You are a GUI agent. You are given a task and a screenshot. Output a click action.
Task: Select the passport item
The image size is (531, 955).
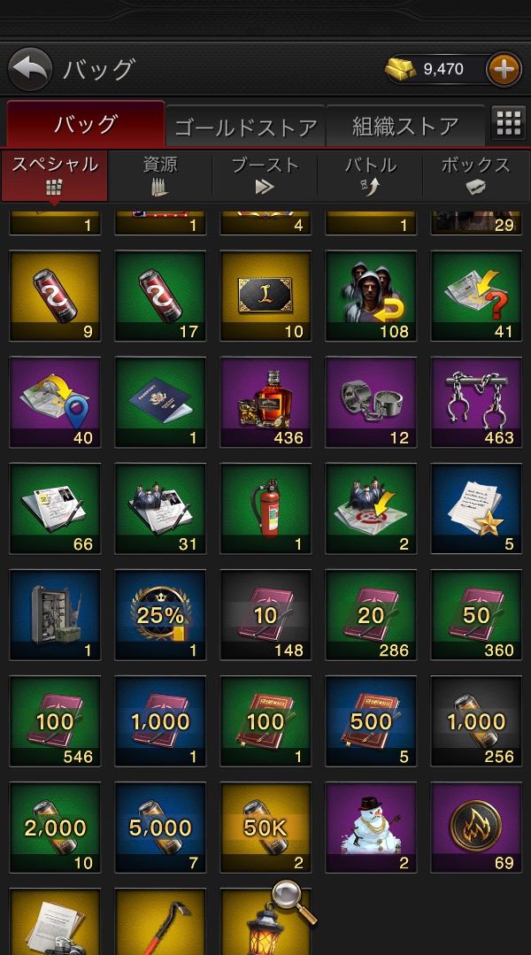(x=160, y=403)
